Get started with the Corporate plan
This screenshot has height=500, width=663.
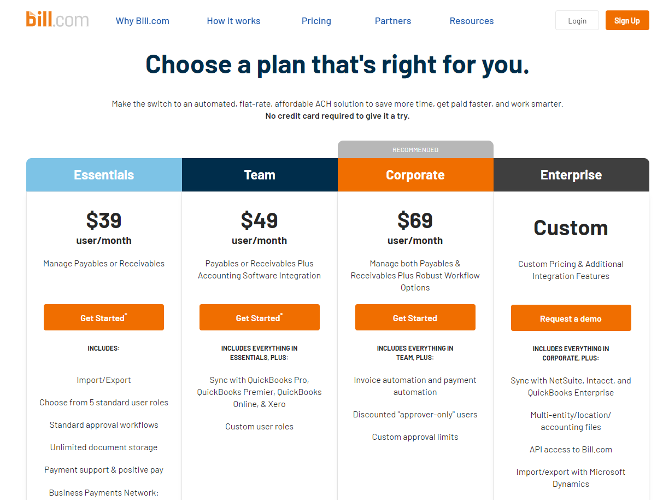coord(415,317)
